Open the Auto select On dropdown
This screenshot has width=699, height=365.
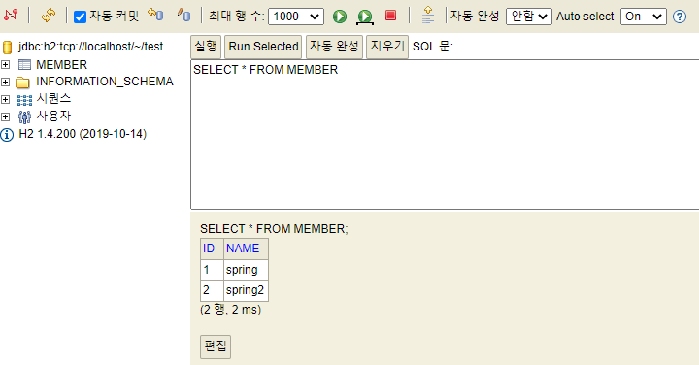pyautogui.click(x=644, y=17)
